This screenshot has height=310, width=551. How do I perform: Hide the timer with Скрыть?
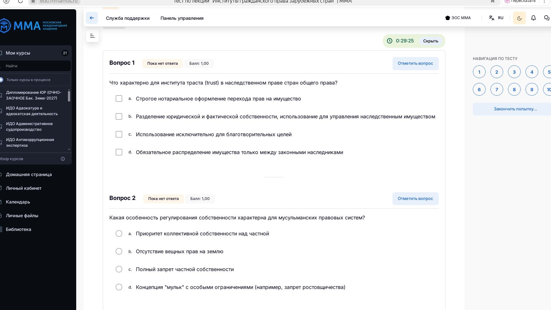click(430, 41)
